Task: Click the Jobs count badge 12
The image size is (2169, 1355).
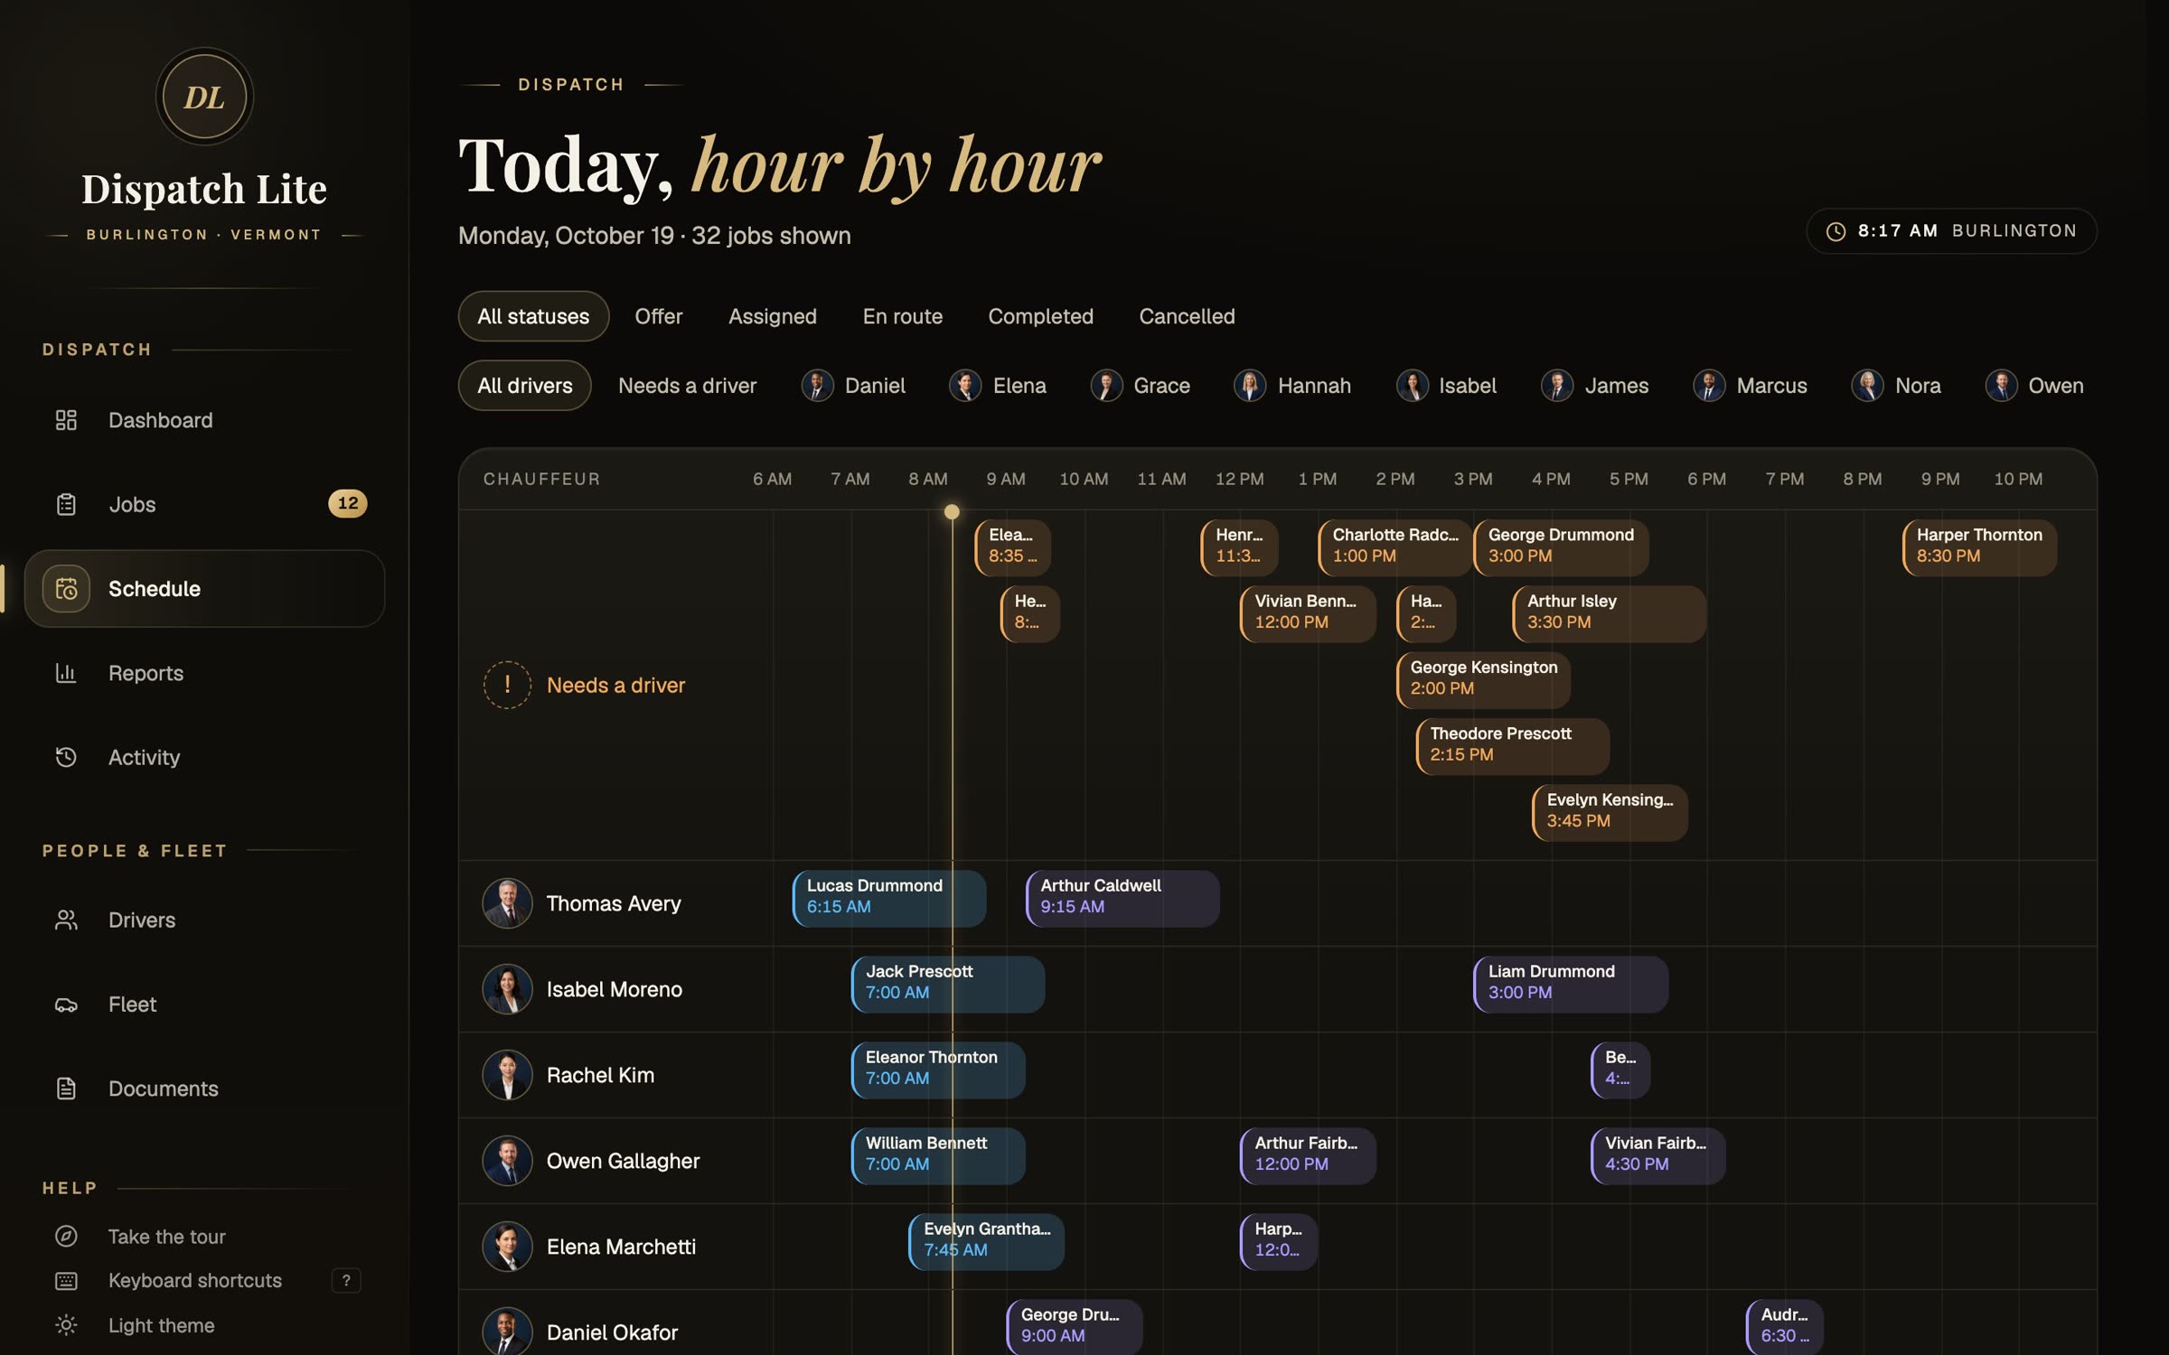Action: (348, 503)
